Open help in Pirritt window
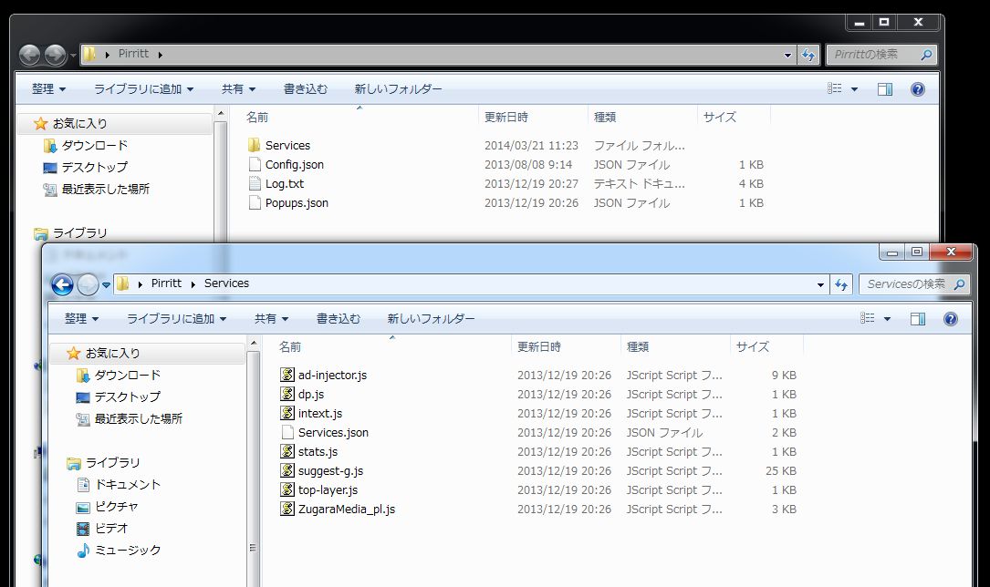The height and width of the screenshot is (587, 990). click(x=917, y=89)
